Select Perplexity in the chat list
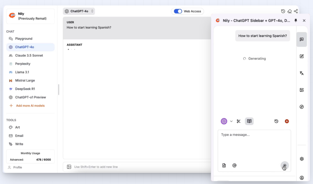 [x=30, y=64]
